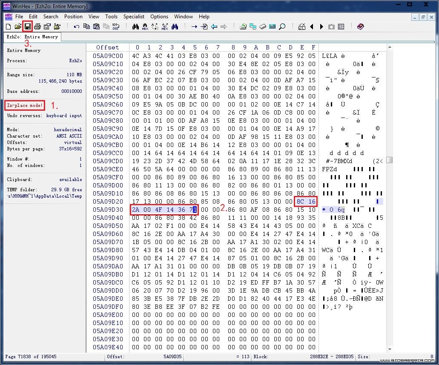
Task: Click the magnifier icon in the toolbar
Action: [x=282, y=26]
